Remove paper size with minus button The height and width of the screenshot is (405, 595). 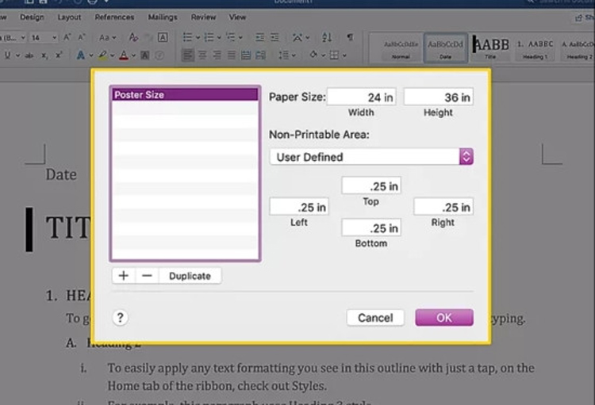pos(147,276)
